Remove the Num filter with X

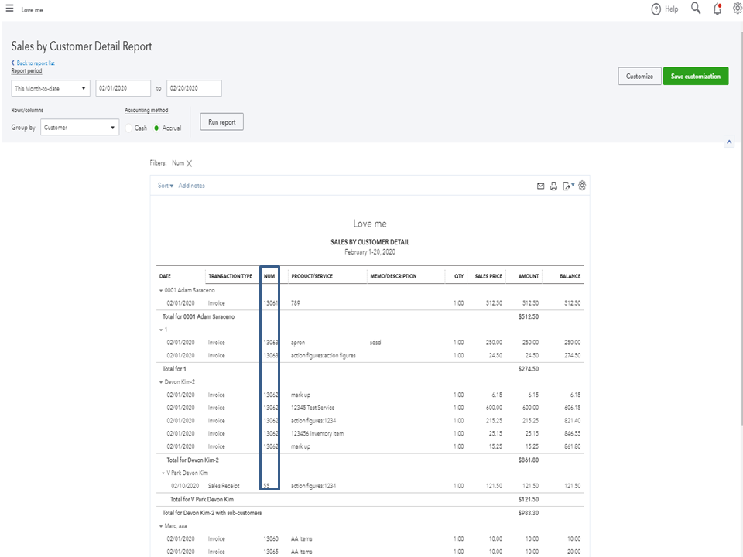point(189,163)
